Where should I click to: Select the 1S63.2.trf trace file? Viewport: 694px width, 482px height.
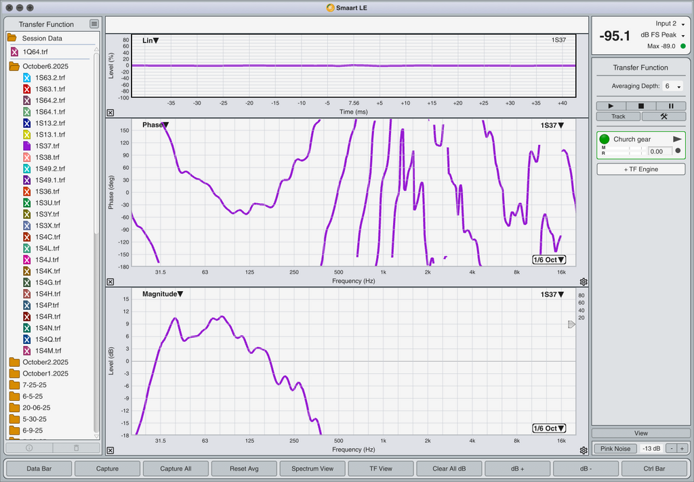50,78
